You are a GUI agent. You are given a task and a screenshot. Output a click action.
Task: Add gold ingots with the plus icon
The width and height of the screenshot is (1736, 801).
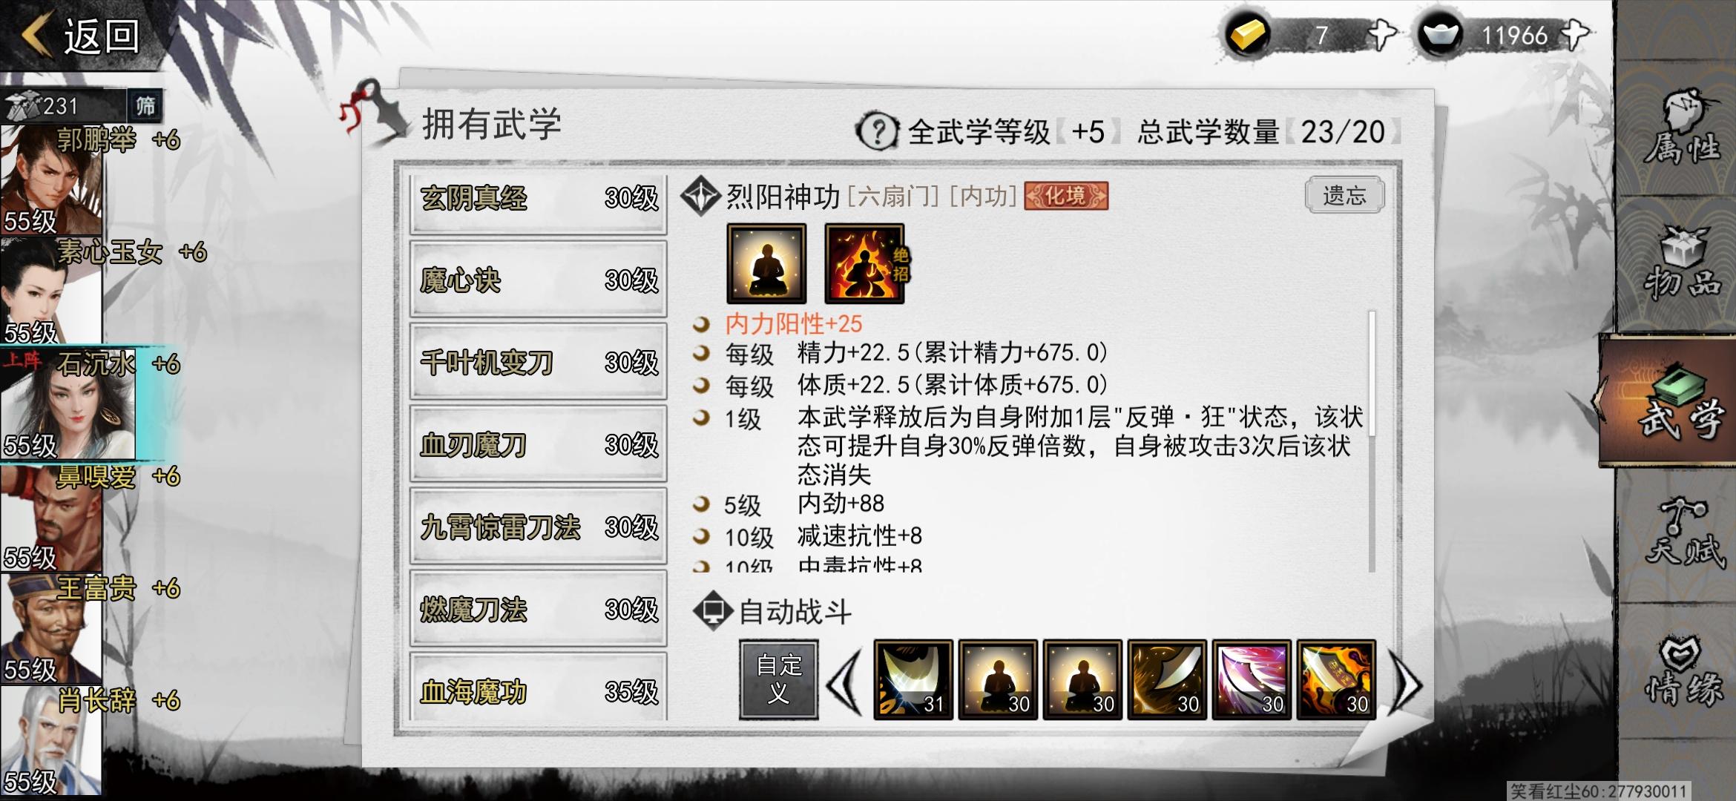[x=1381, y=35]
